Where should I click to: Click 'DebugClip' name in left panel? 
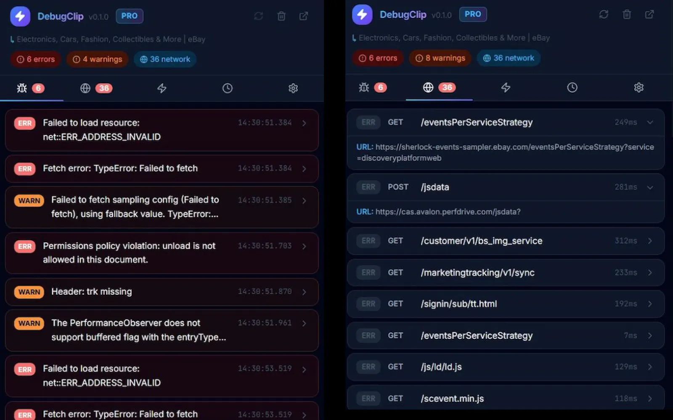pyautogui.click(x=61, y=16)
